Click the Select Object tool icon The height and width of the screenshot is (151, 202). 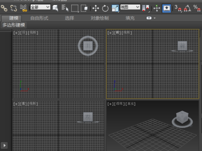[56, 8]
